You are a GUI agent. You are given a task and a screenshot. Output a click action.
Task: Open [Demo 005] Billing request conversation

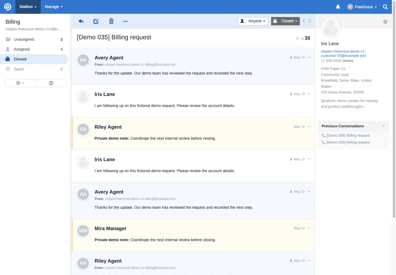348,142
